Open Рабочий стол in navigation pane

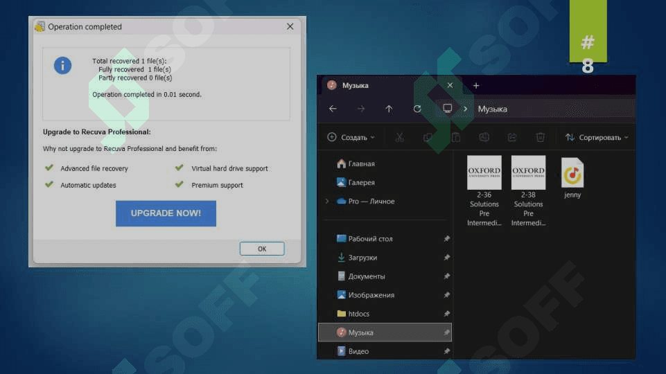[x=370, y=239]
